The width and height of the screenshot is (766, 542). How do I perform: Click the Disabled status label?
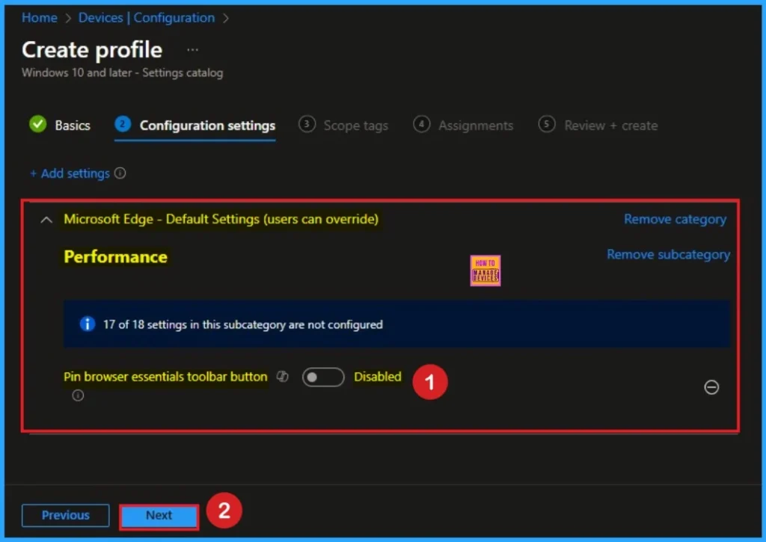point(378,377)
